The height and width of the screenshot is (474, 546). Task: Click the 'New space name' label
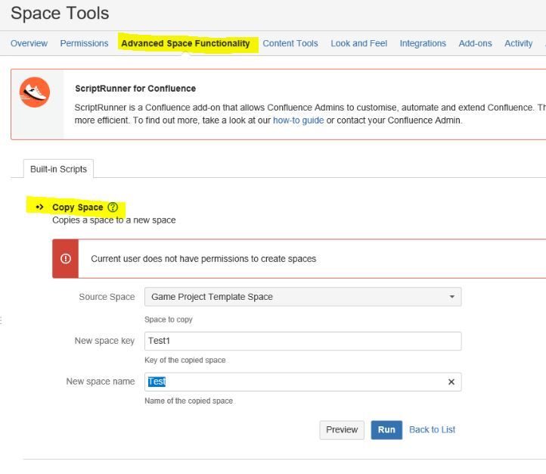101,382
